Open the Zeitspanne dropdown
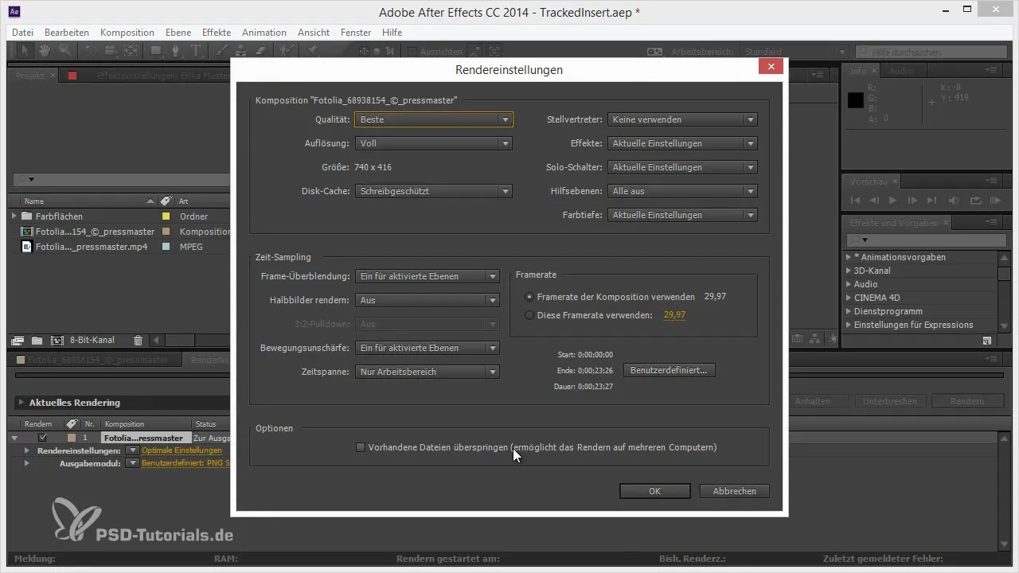The width and height of the screenshot is (1019, 573). click(x=428, y=372)
